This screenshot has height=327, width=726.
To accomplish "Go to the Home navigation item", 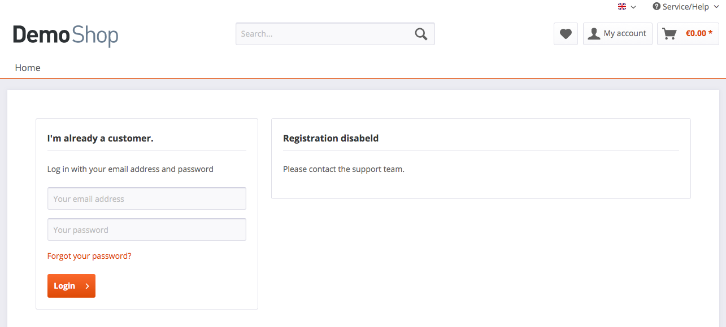I will pos(28,68).
